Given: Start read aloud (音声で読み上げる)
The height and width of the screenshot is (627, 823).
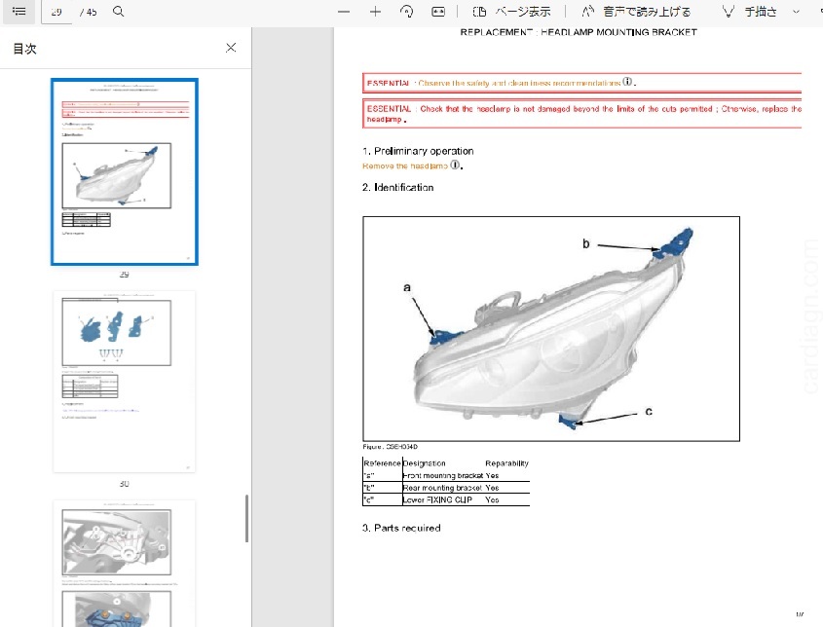Looking at the screenshot, I should [x=636, y=12].
